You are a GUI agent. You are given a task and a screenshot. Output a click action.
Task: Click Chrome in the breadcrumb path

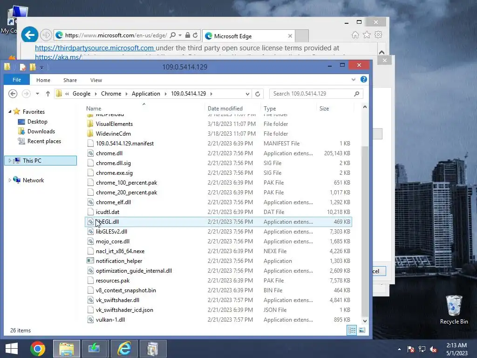pos(111,94)
